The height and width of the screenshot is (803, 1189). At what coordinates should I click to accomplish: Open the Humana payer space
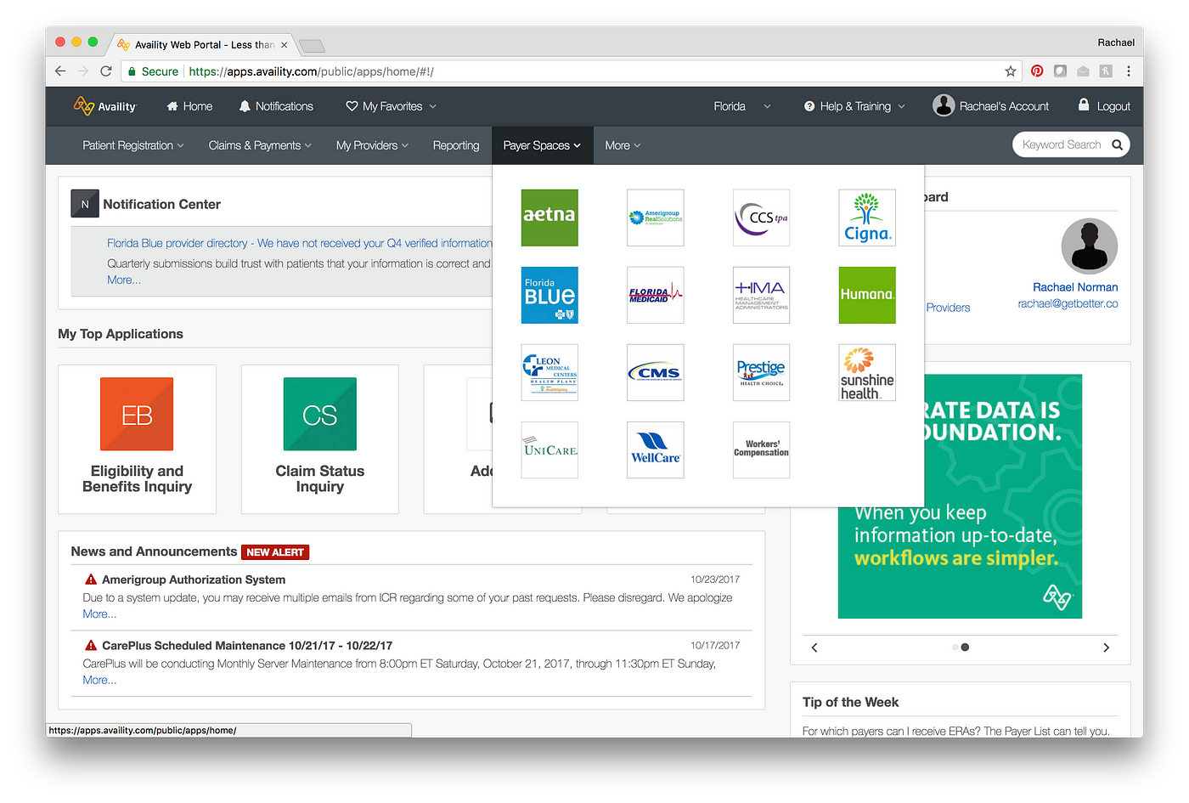[x=867, y=295]
